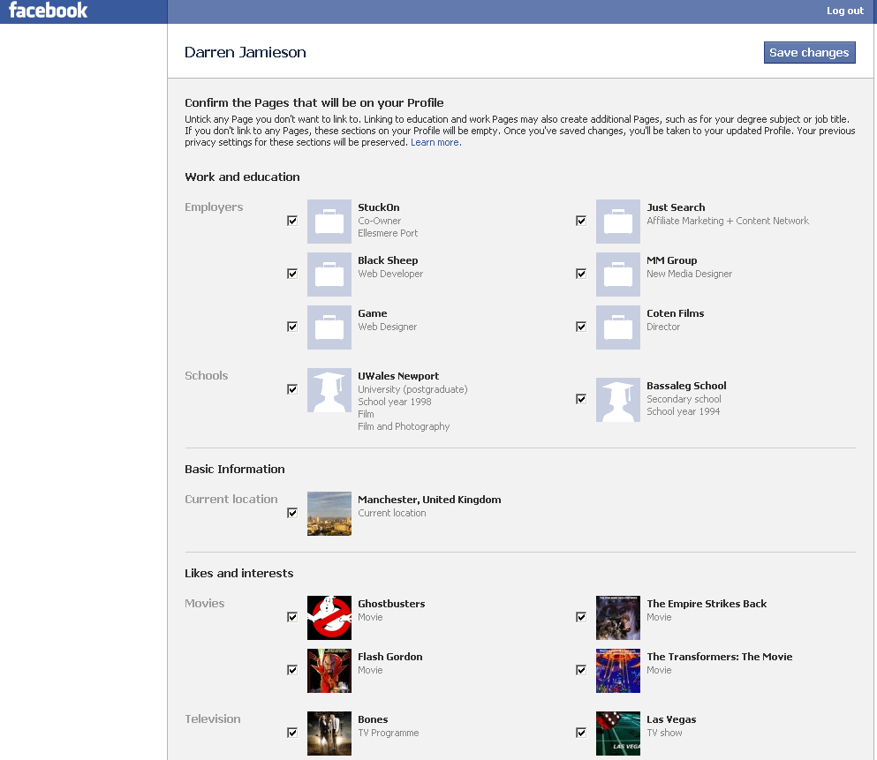Click the UWales Newport graduate icon

[x=329, y=391]
